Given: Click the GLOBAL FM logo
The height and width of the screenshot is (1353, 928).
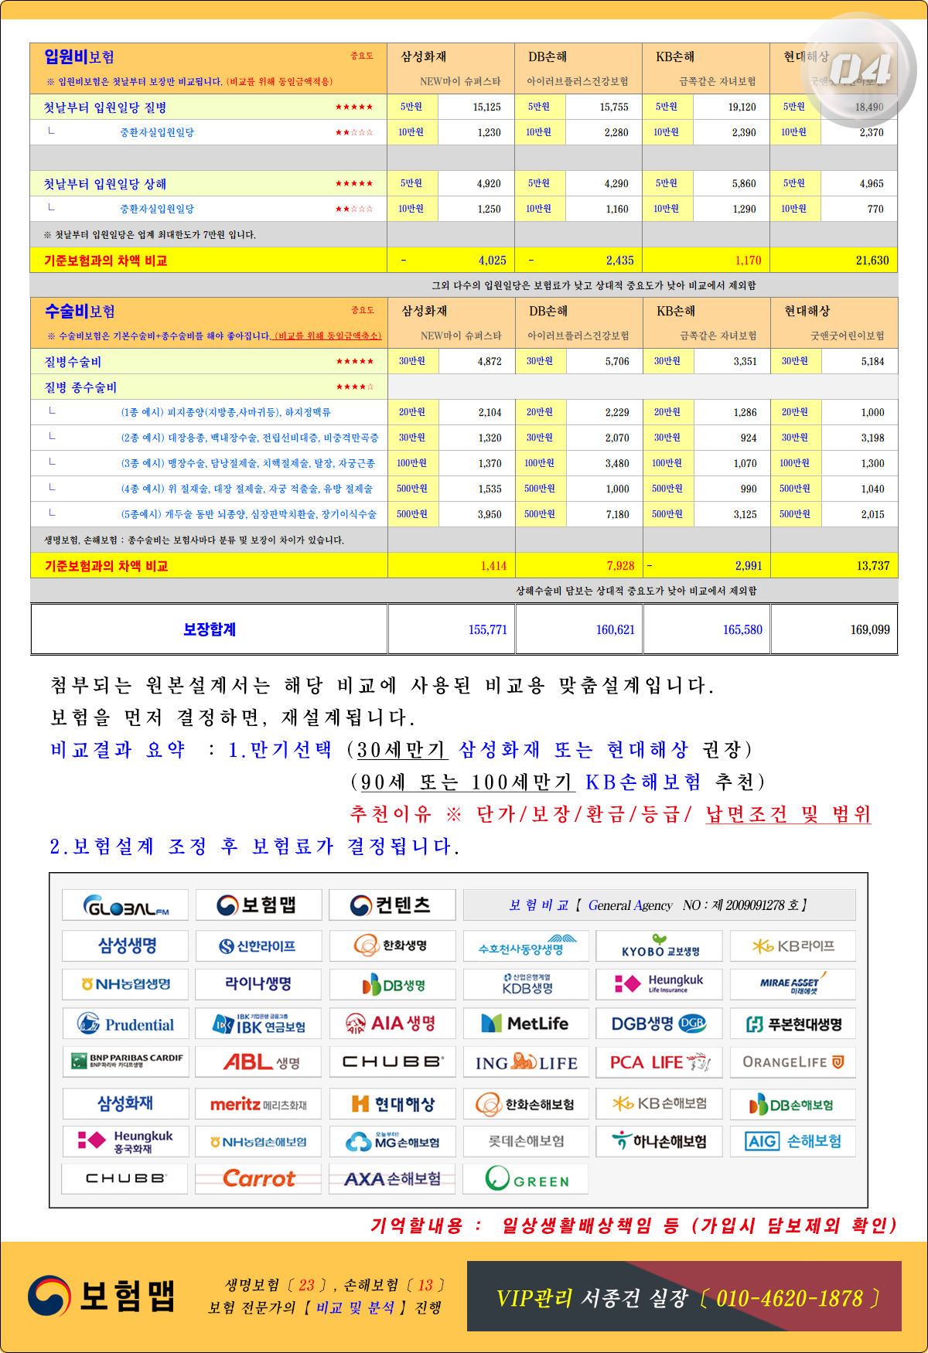Looking at the screenshot, I should tap(125, 905).
